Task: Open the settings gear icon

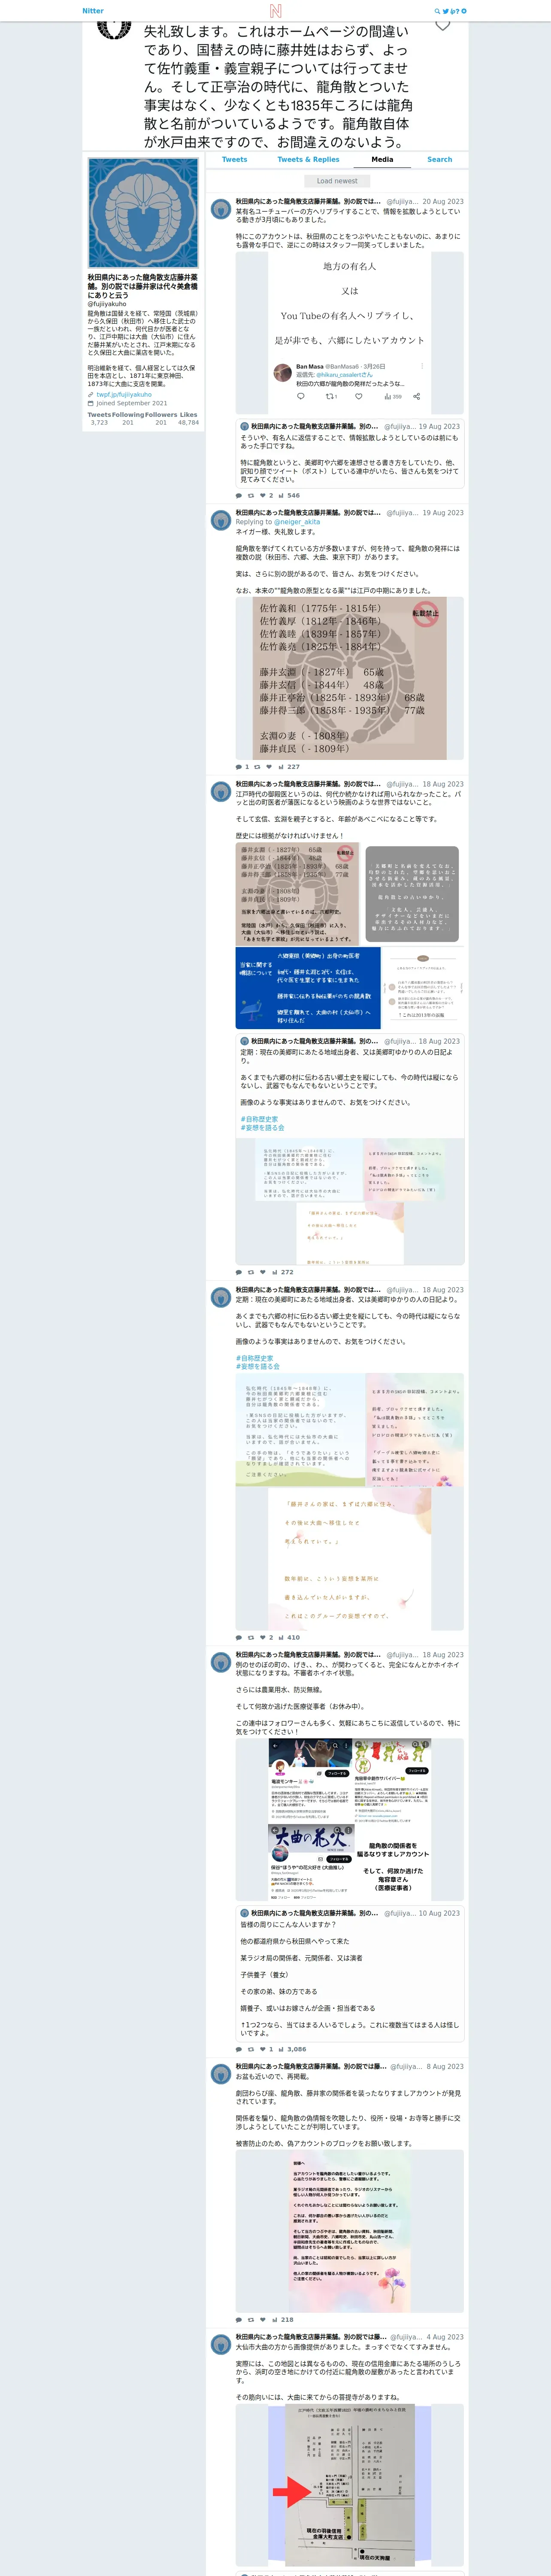Action: click(x=464, y=11)
